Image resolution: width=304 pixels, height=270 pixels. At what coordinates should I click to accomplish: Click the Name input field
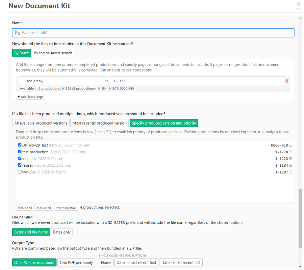coord(153,33)
